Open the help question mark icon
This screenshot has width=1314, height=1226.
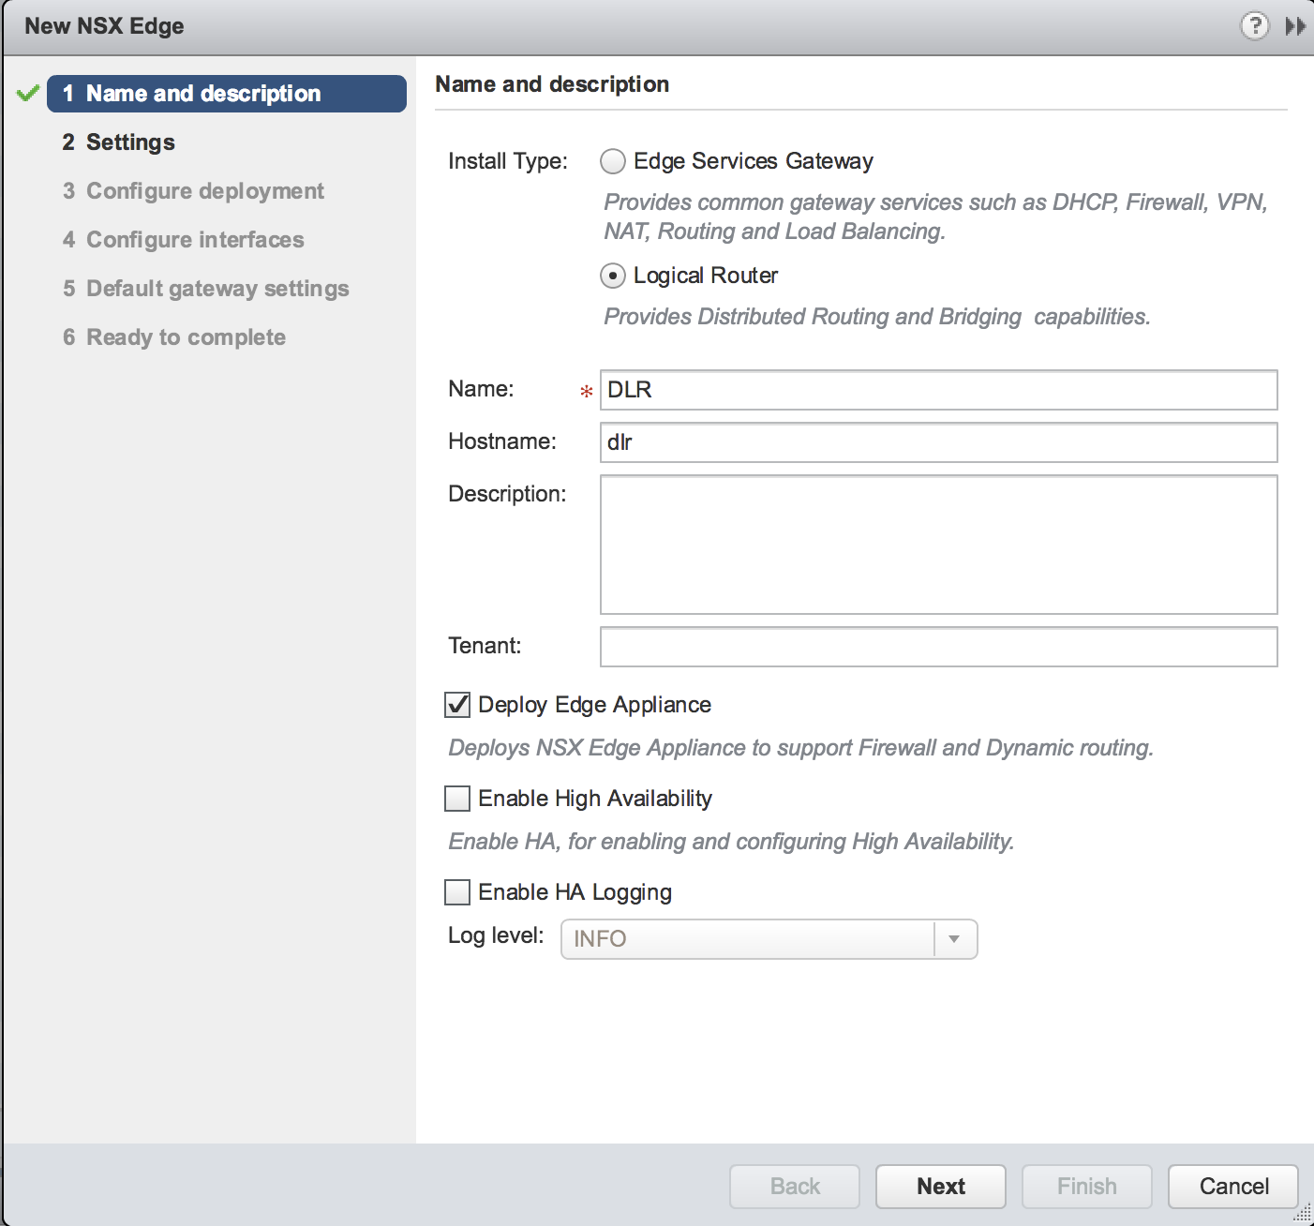[1255, 25]
